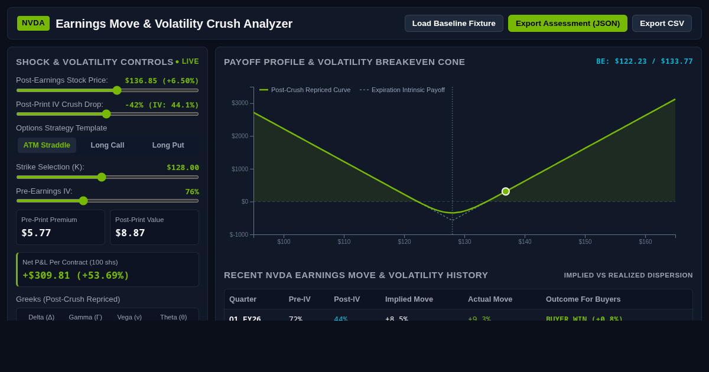Click the Theta (θ) greek label

[x=174, y=317]
